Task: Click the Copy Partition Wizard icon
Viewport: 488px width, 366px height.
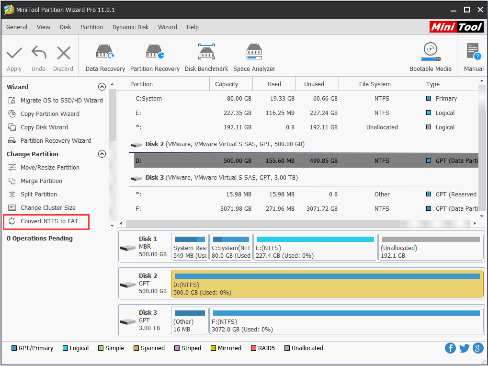Action: [12, 114]
